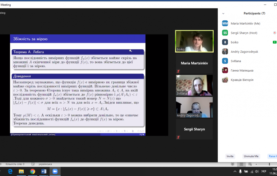Image resolution: width=277 pixels, height=176 pixels.
Task: Click the green screen-share icon beside boiko
Action: pyautogui.click(x=274, y=42)
